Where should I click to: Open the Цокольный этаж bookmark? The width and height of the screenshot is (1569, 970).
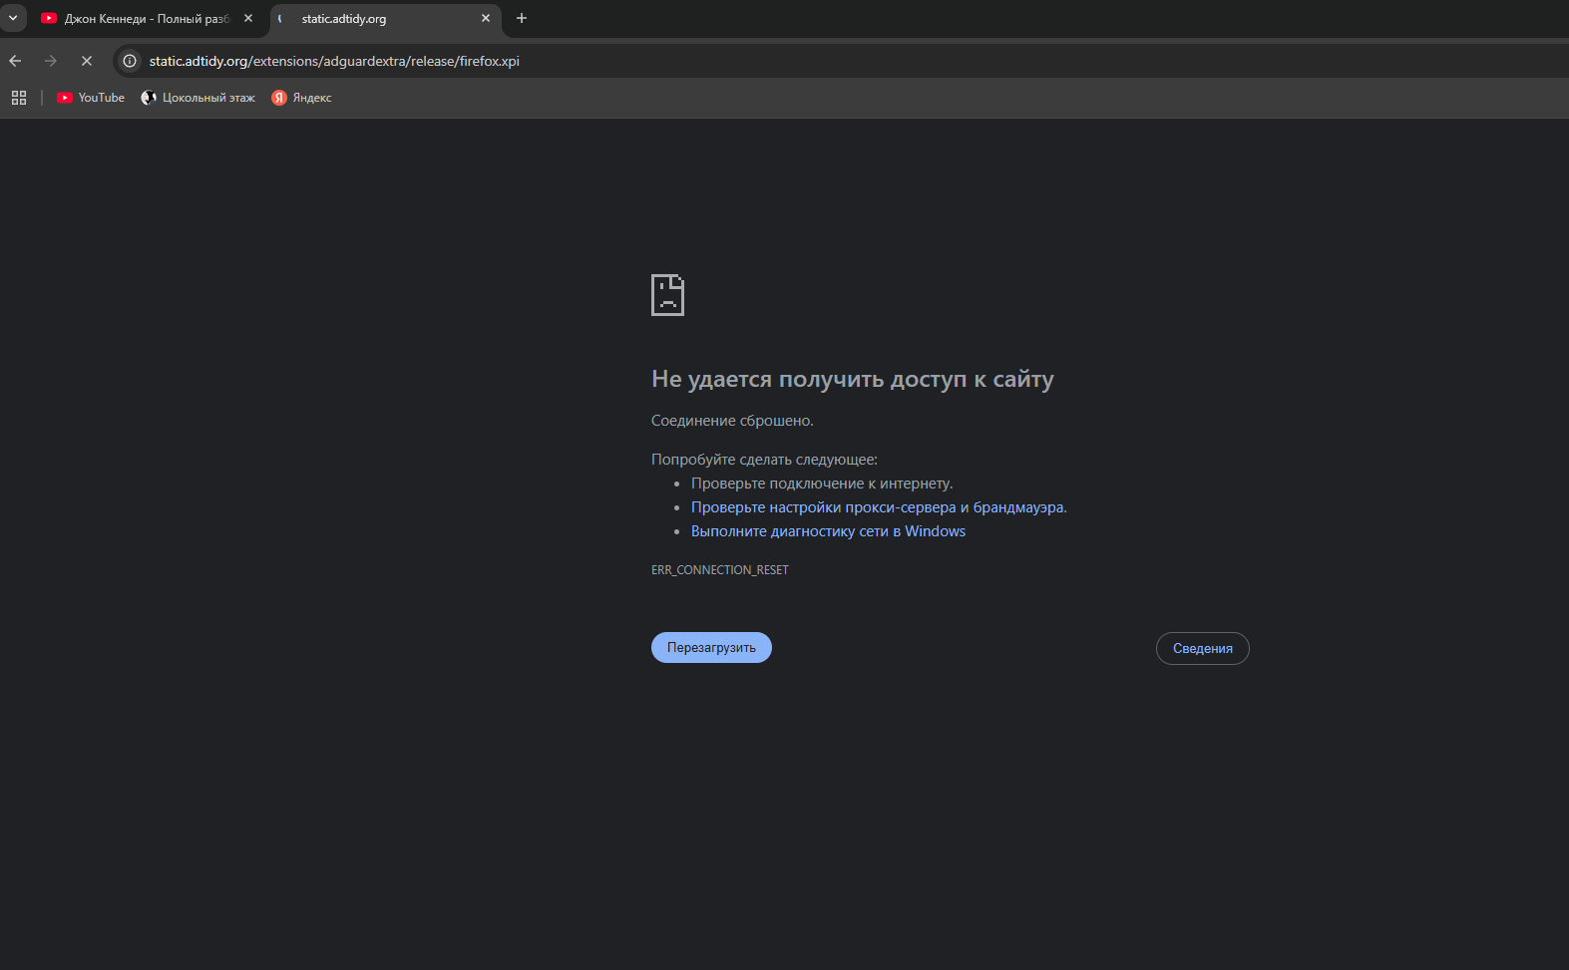198,98
